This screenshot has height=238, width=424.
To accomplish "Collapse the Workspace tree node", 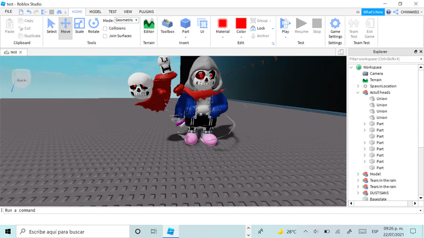I will pyautogui.click(x=351, y=67).
